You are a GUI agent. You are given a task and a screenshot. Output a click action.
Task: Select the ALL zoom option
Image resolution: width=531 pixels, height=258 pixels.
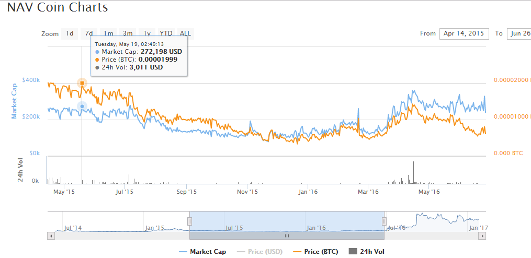tap(185, 33)
